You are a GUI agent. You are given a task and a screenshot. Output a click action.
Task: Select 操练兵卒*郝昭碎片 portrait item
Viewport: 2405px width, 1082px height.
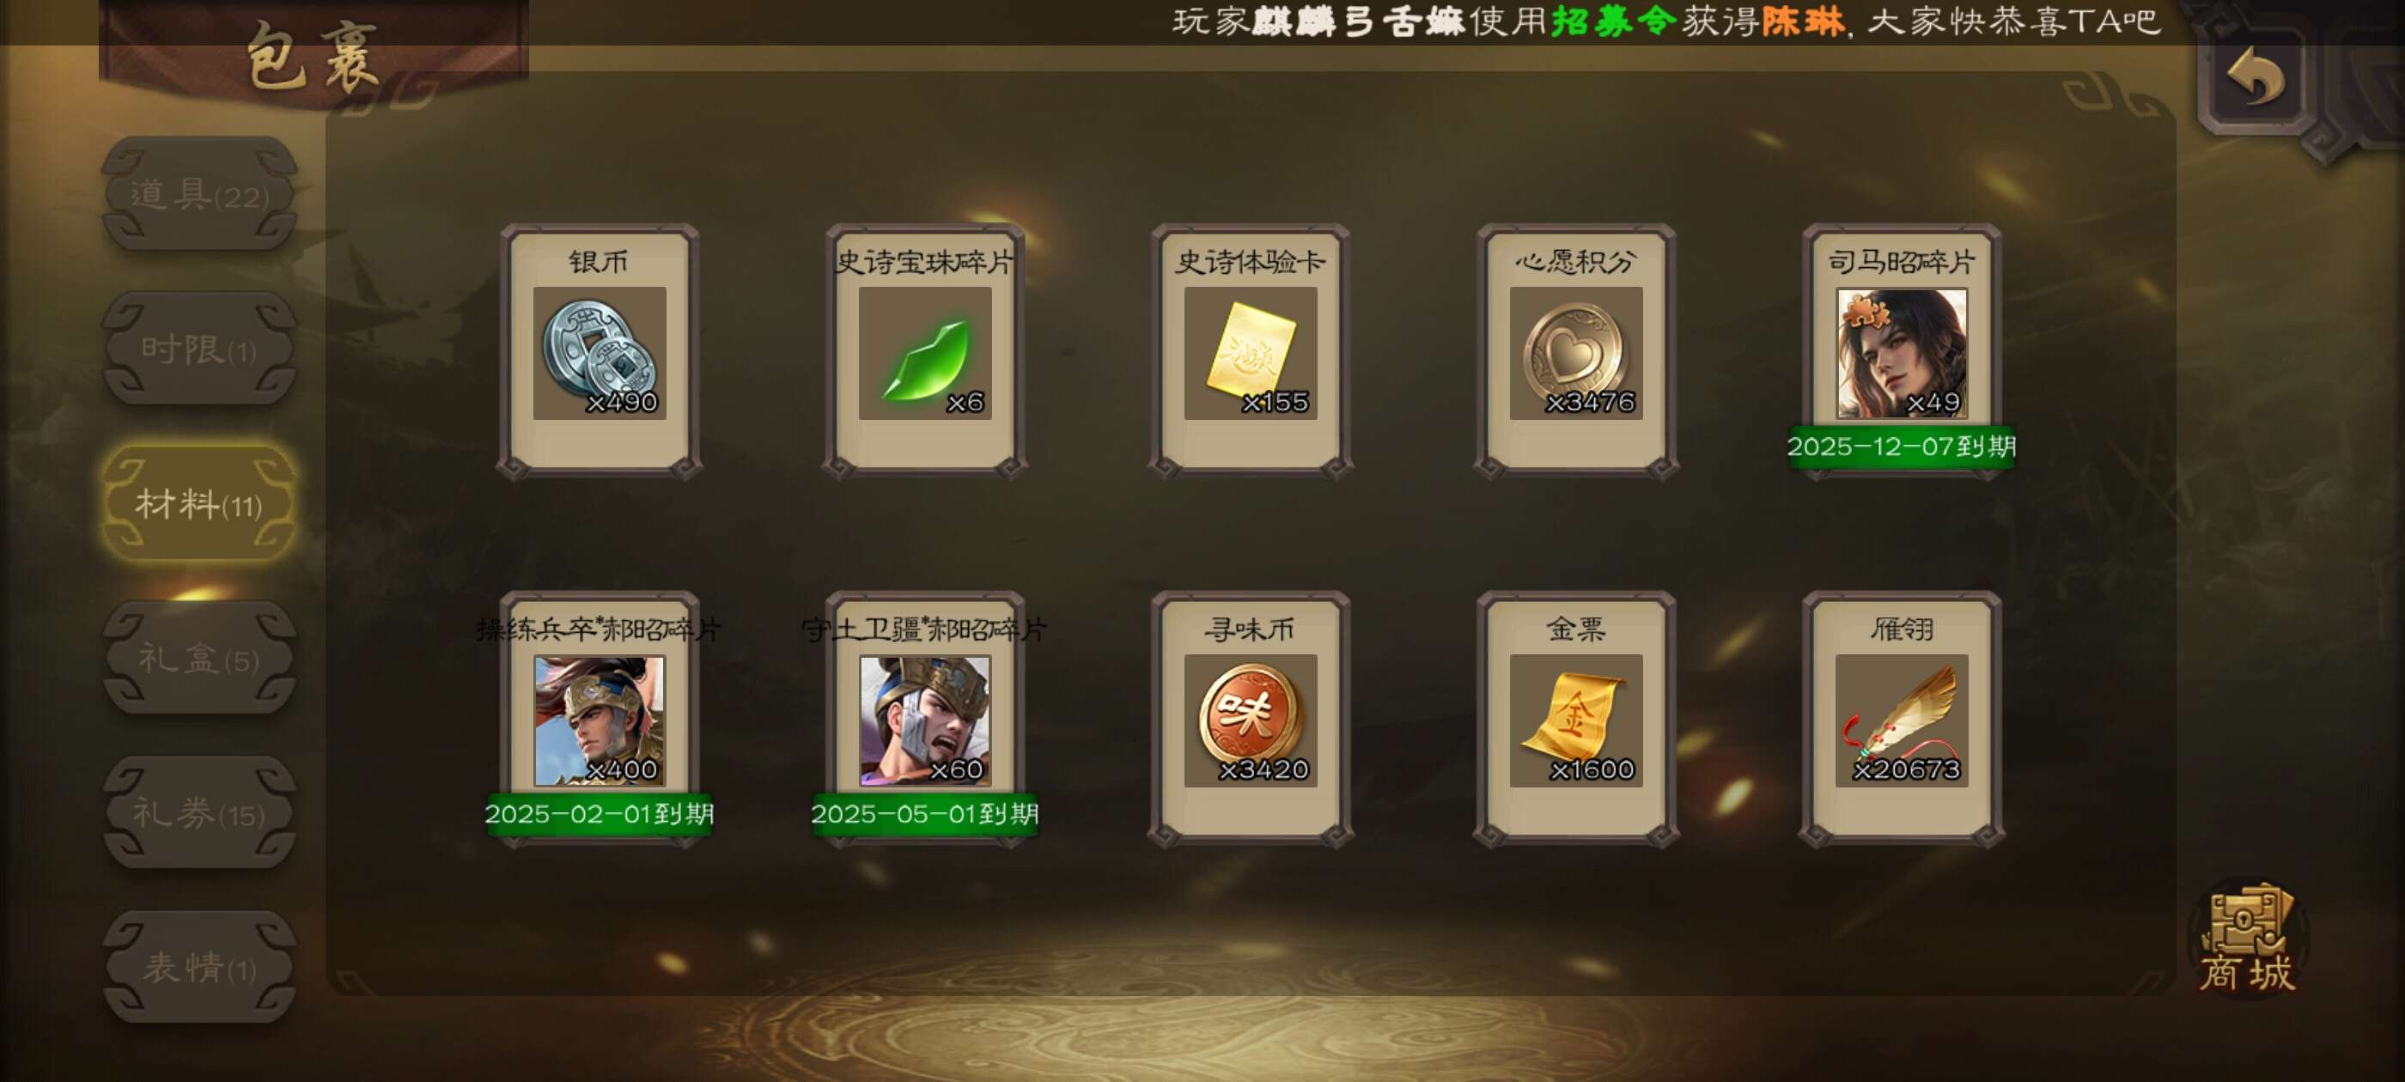(599, 720)
